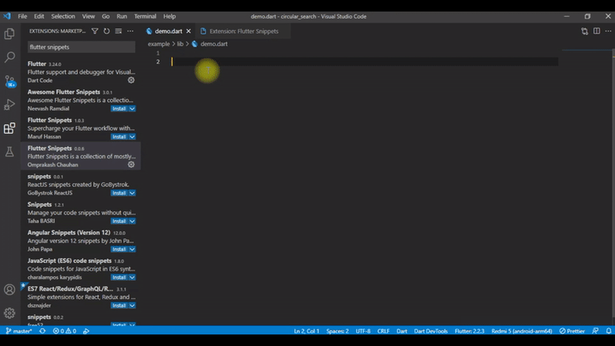
Task: Open install dropdown for Taha BASRI Snippets
Action: pos(132,221)
